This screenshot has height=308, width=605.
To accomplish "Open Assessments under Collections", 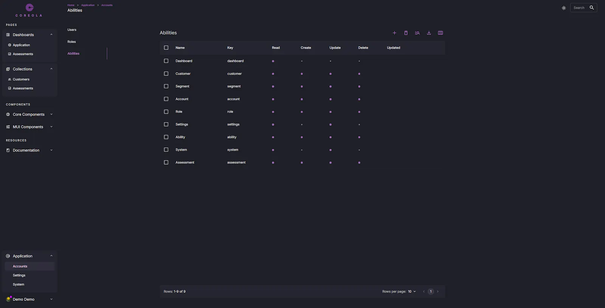I will coord(23,88).
